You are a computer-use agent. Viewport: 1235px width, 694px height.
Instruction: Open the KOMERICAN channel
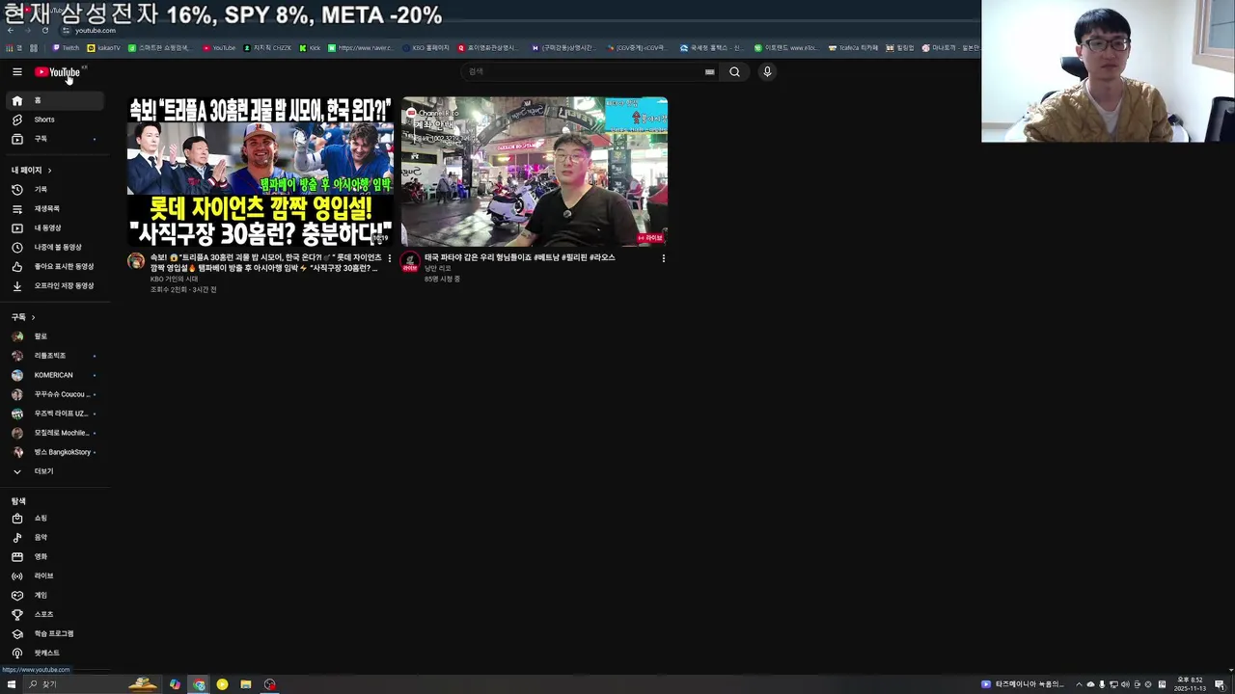55,375
